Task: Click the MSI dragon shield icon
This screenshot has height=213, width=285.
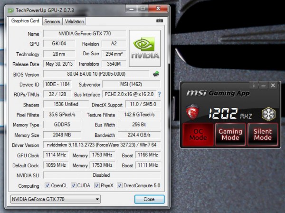Action: pos(192,112)
